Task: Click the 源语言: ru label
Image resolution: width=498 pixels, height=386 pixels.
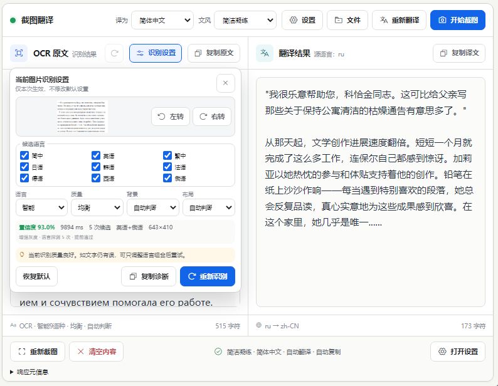Action: point(329,55)
